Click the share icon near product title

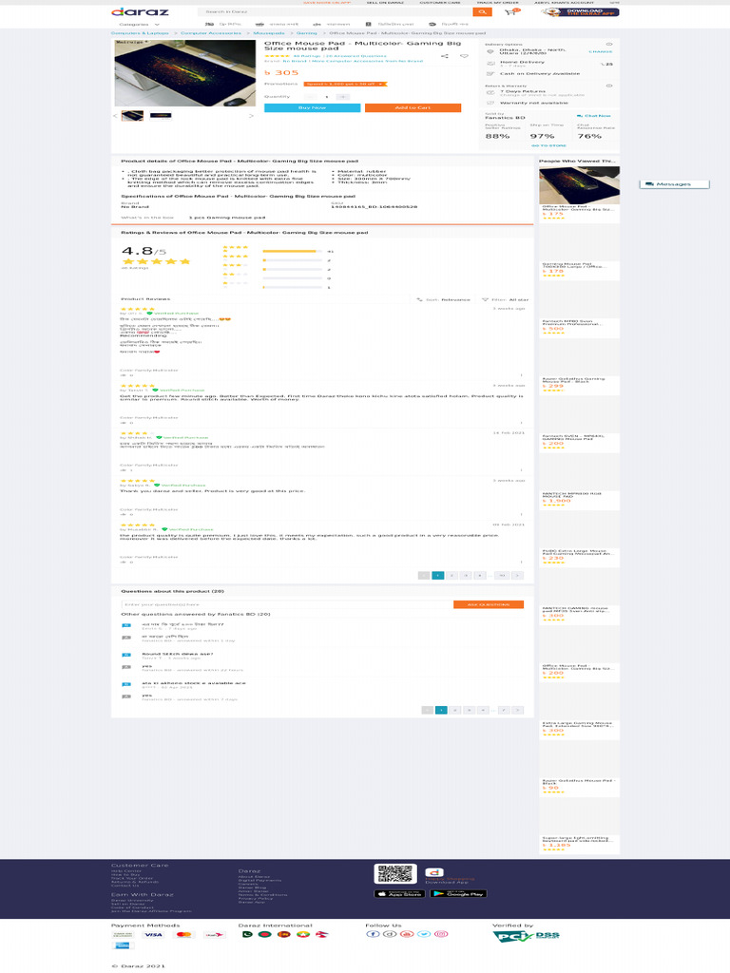pyautogui.click(x=445, y=56)
